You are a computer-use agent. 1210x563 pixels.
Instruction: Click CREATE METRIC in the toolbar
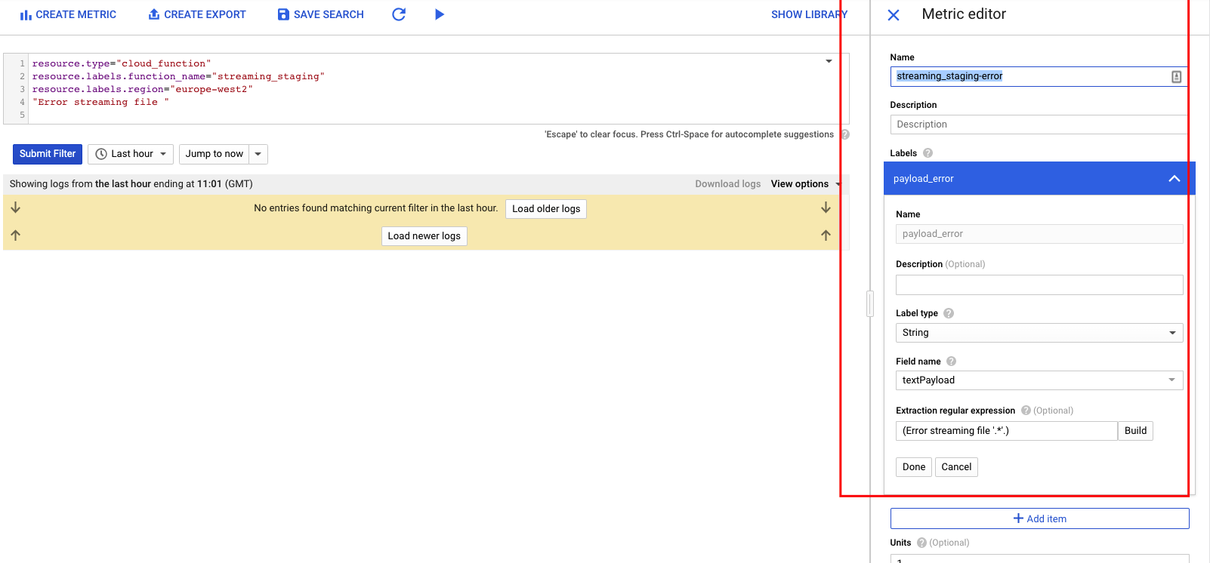[x=68, y=14]
